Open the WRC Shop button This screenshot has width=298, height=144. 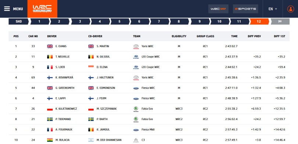218,9
